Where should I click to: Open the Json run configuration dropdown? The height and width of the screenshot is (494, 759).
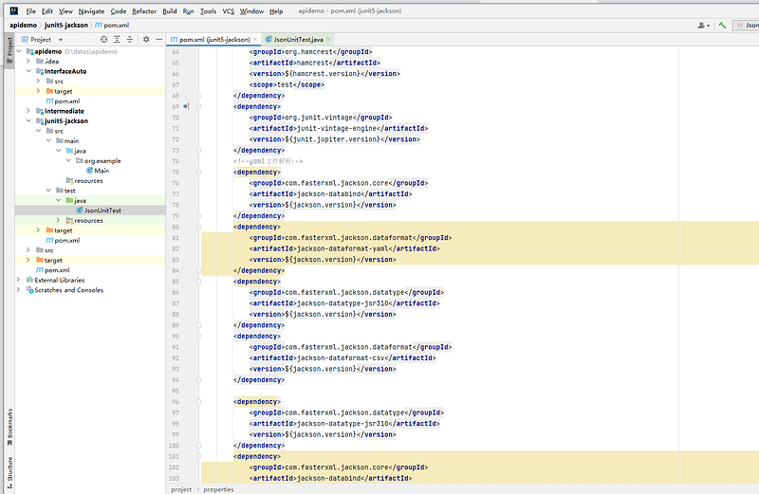coord(746,26)
